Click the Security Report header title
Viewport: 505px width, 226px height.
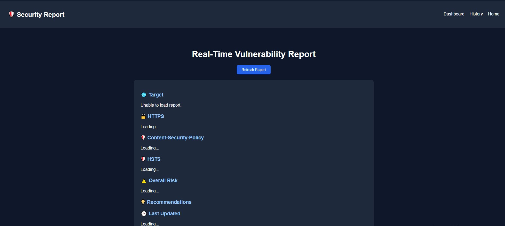click(40, 15)
